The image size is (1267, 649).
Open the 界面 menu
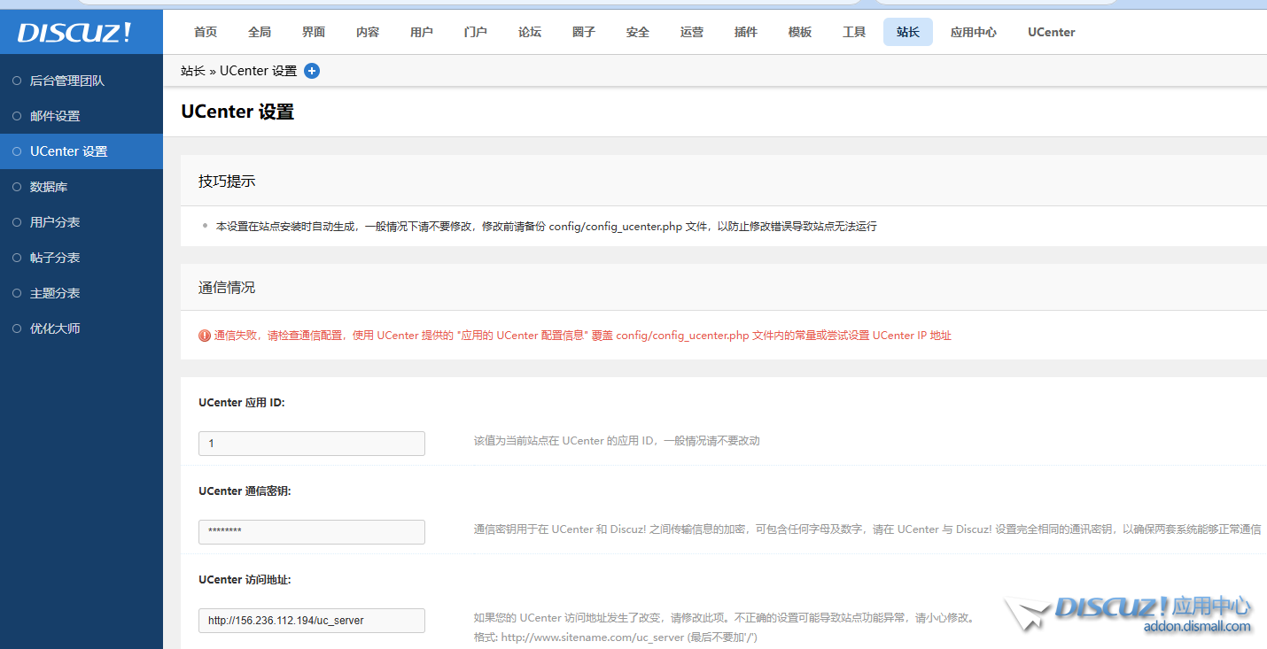314,32
